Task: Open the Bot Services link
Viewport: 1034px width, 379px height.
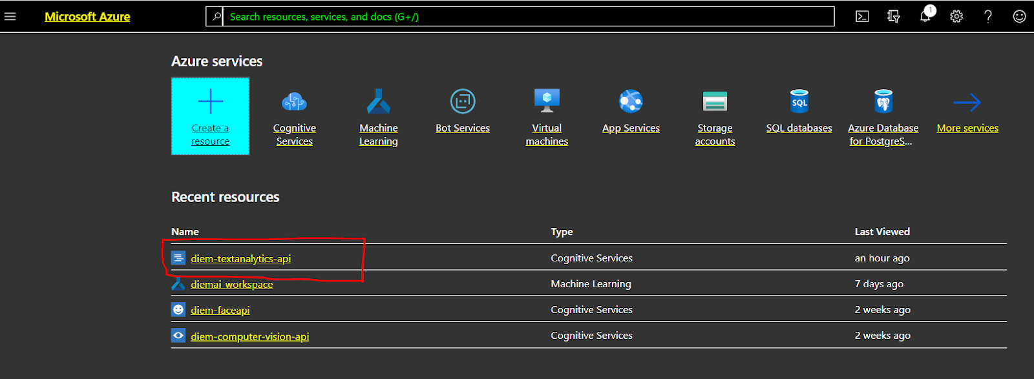Action: point(463,128)
